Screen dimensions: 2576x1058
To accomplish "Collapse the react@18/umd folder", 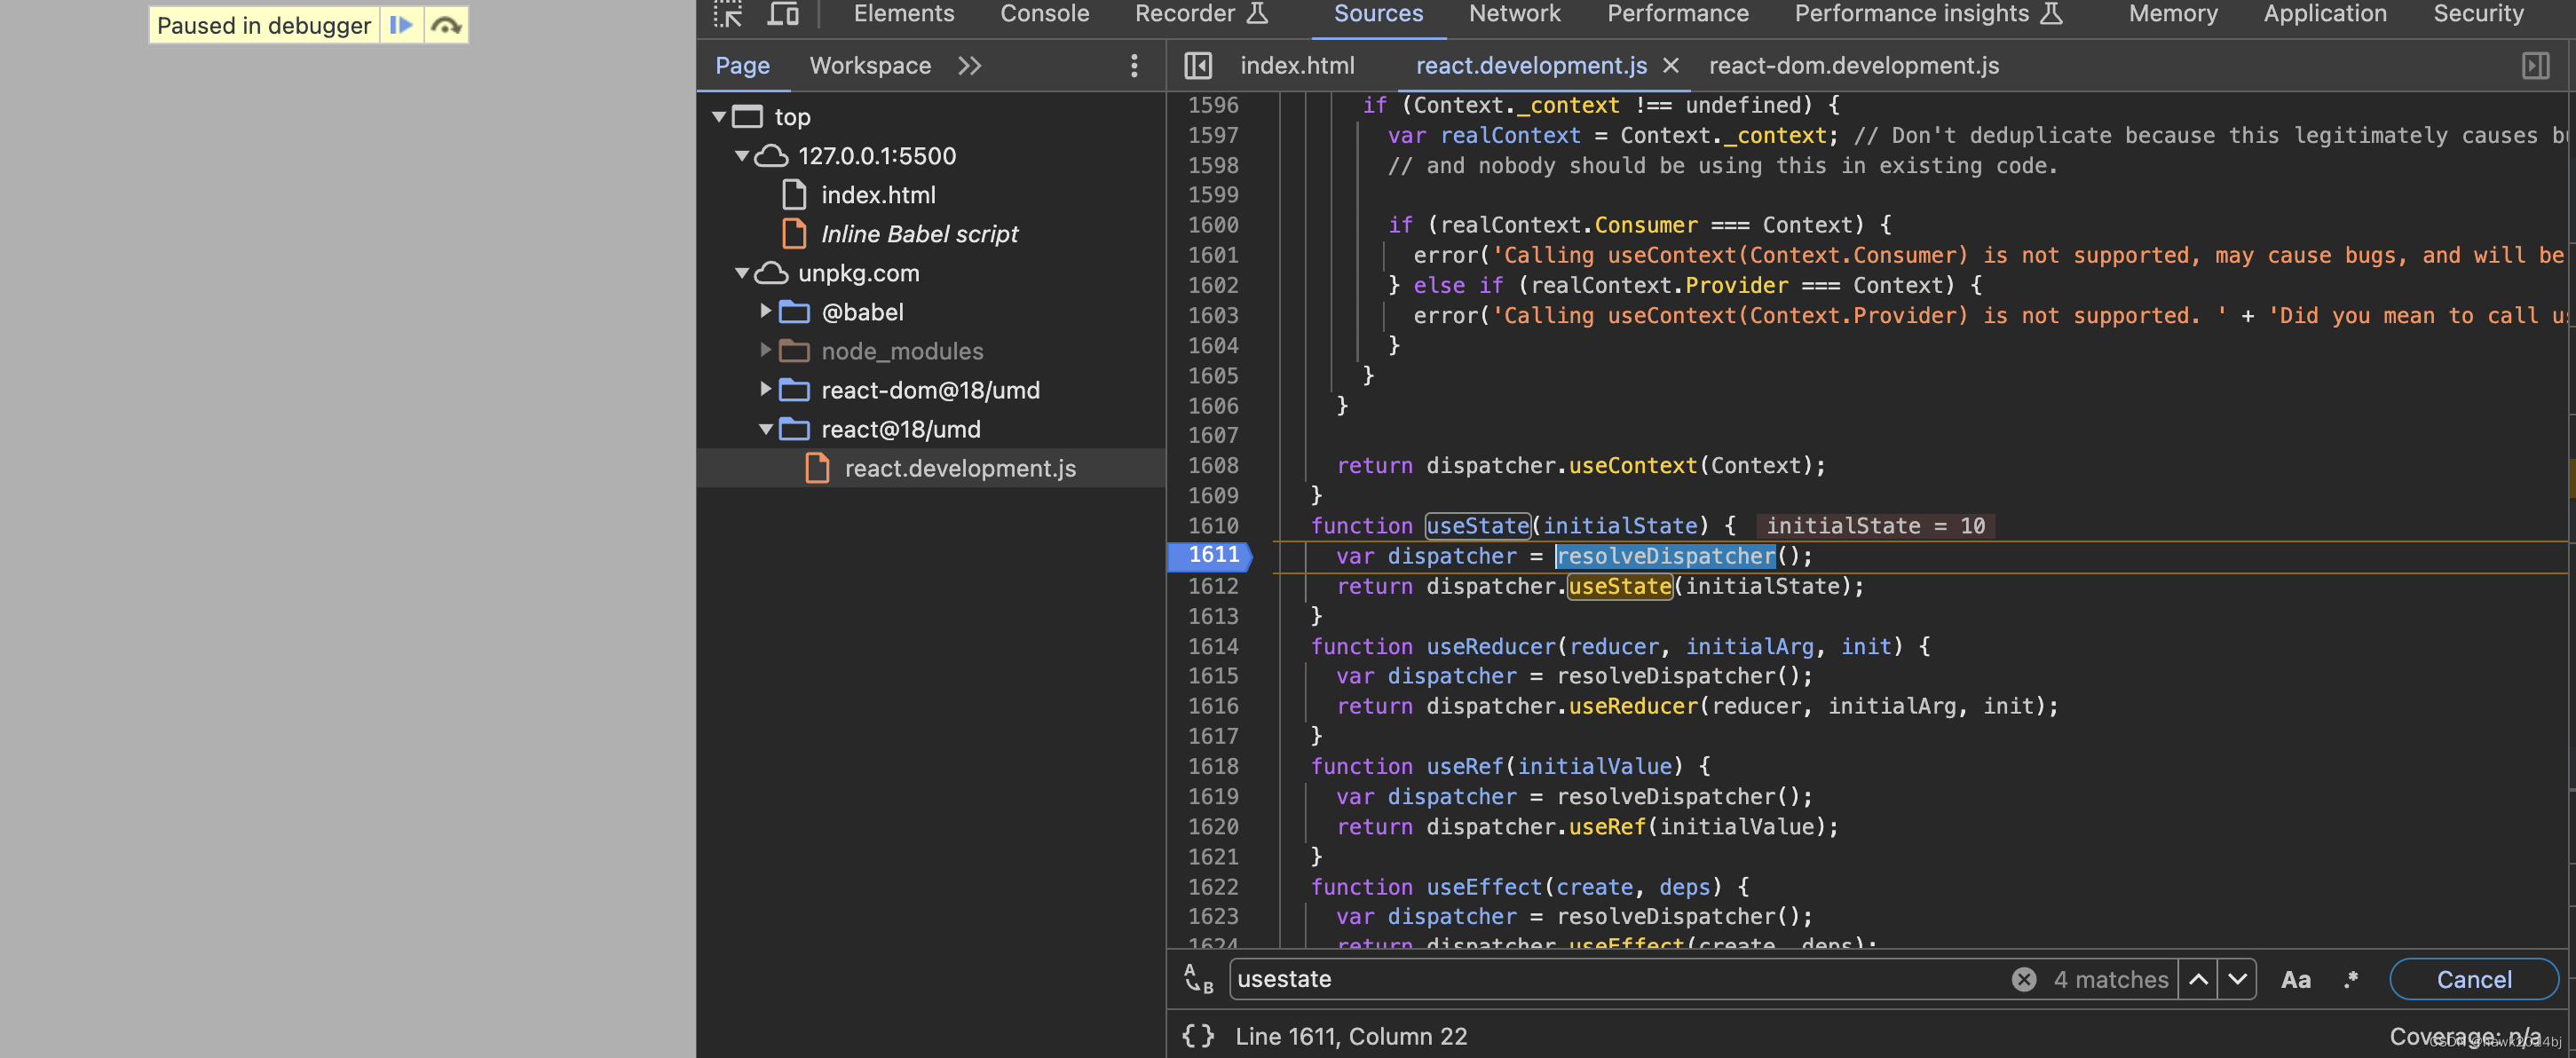I will pos(766,429).
